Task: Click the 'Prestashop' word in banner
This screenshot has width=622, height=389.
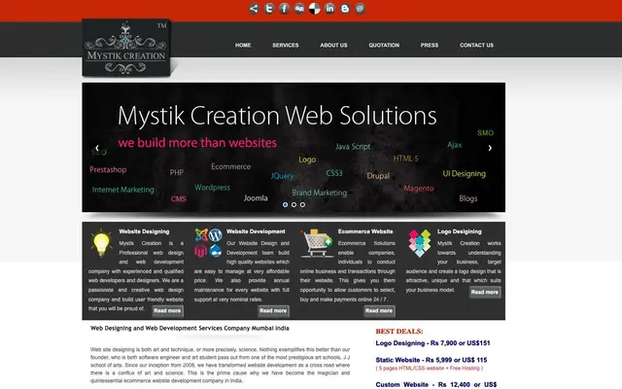Action: pos(108,170)
